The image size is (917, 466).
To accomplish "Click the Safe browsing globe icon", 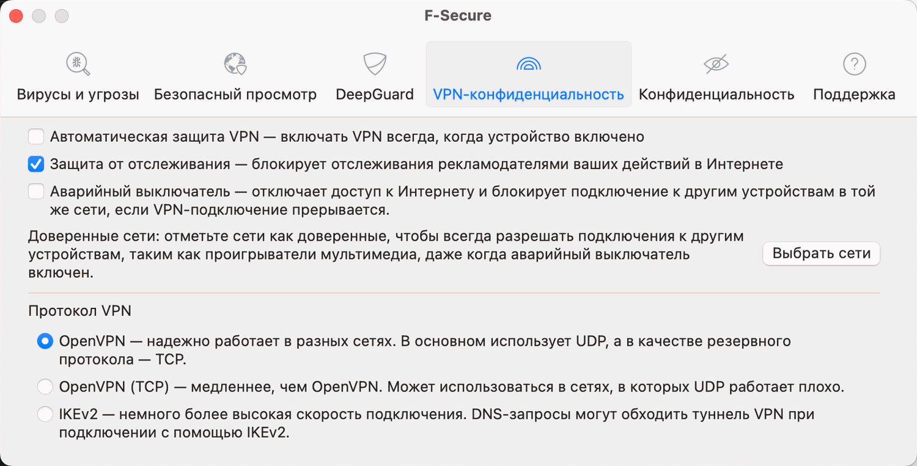I will pyautogui.click(x=235, y=64).
